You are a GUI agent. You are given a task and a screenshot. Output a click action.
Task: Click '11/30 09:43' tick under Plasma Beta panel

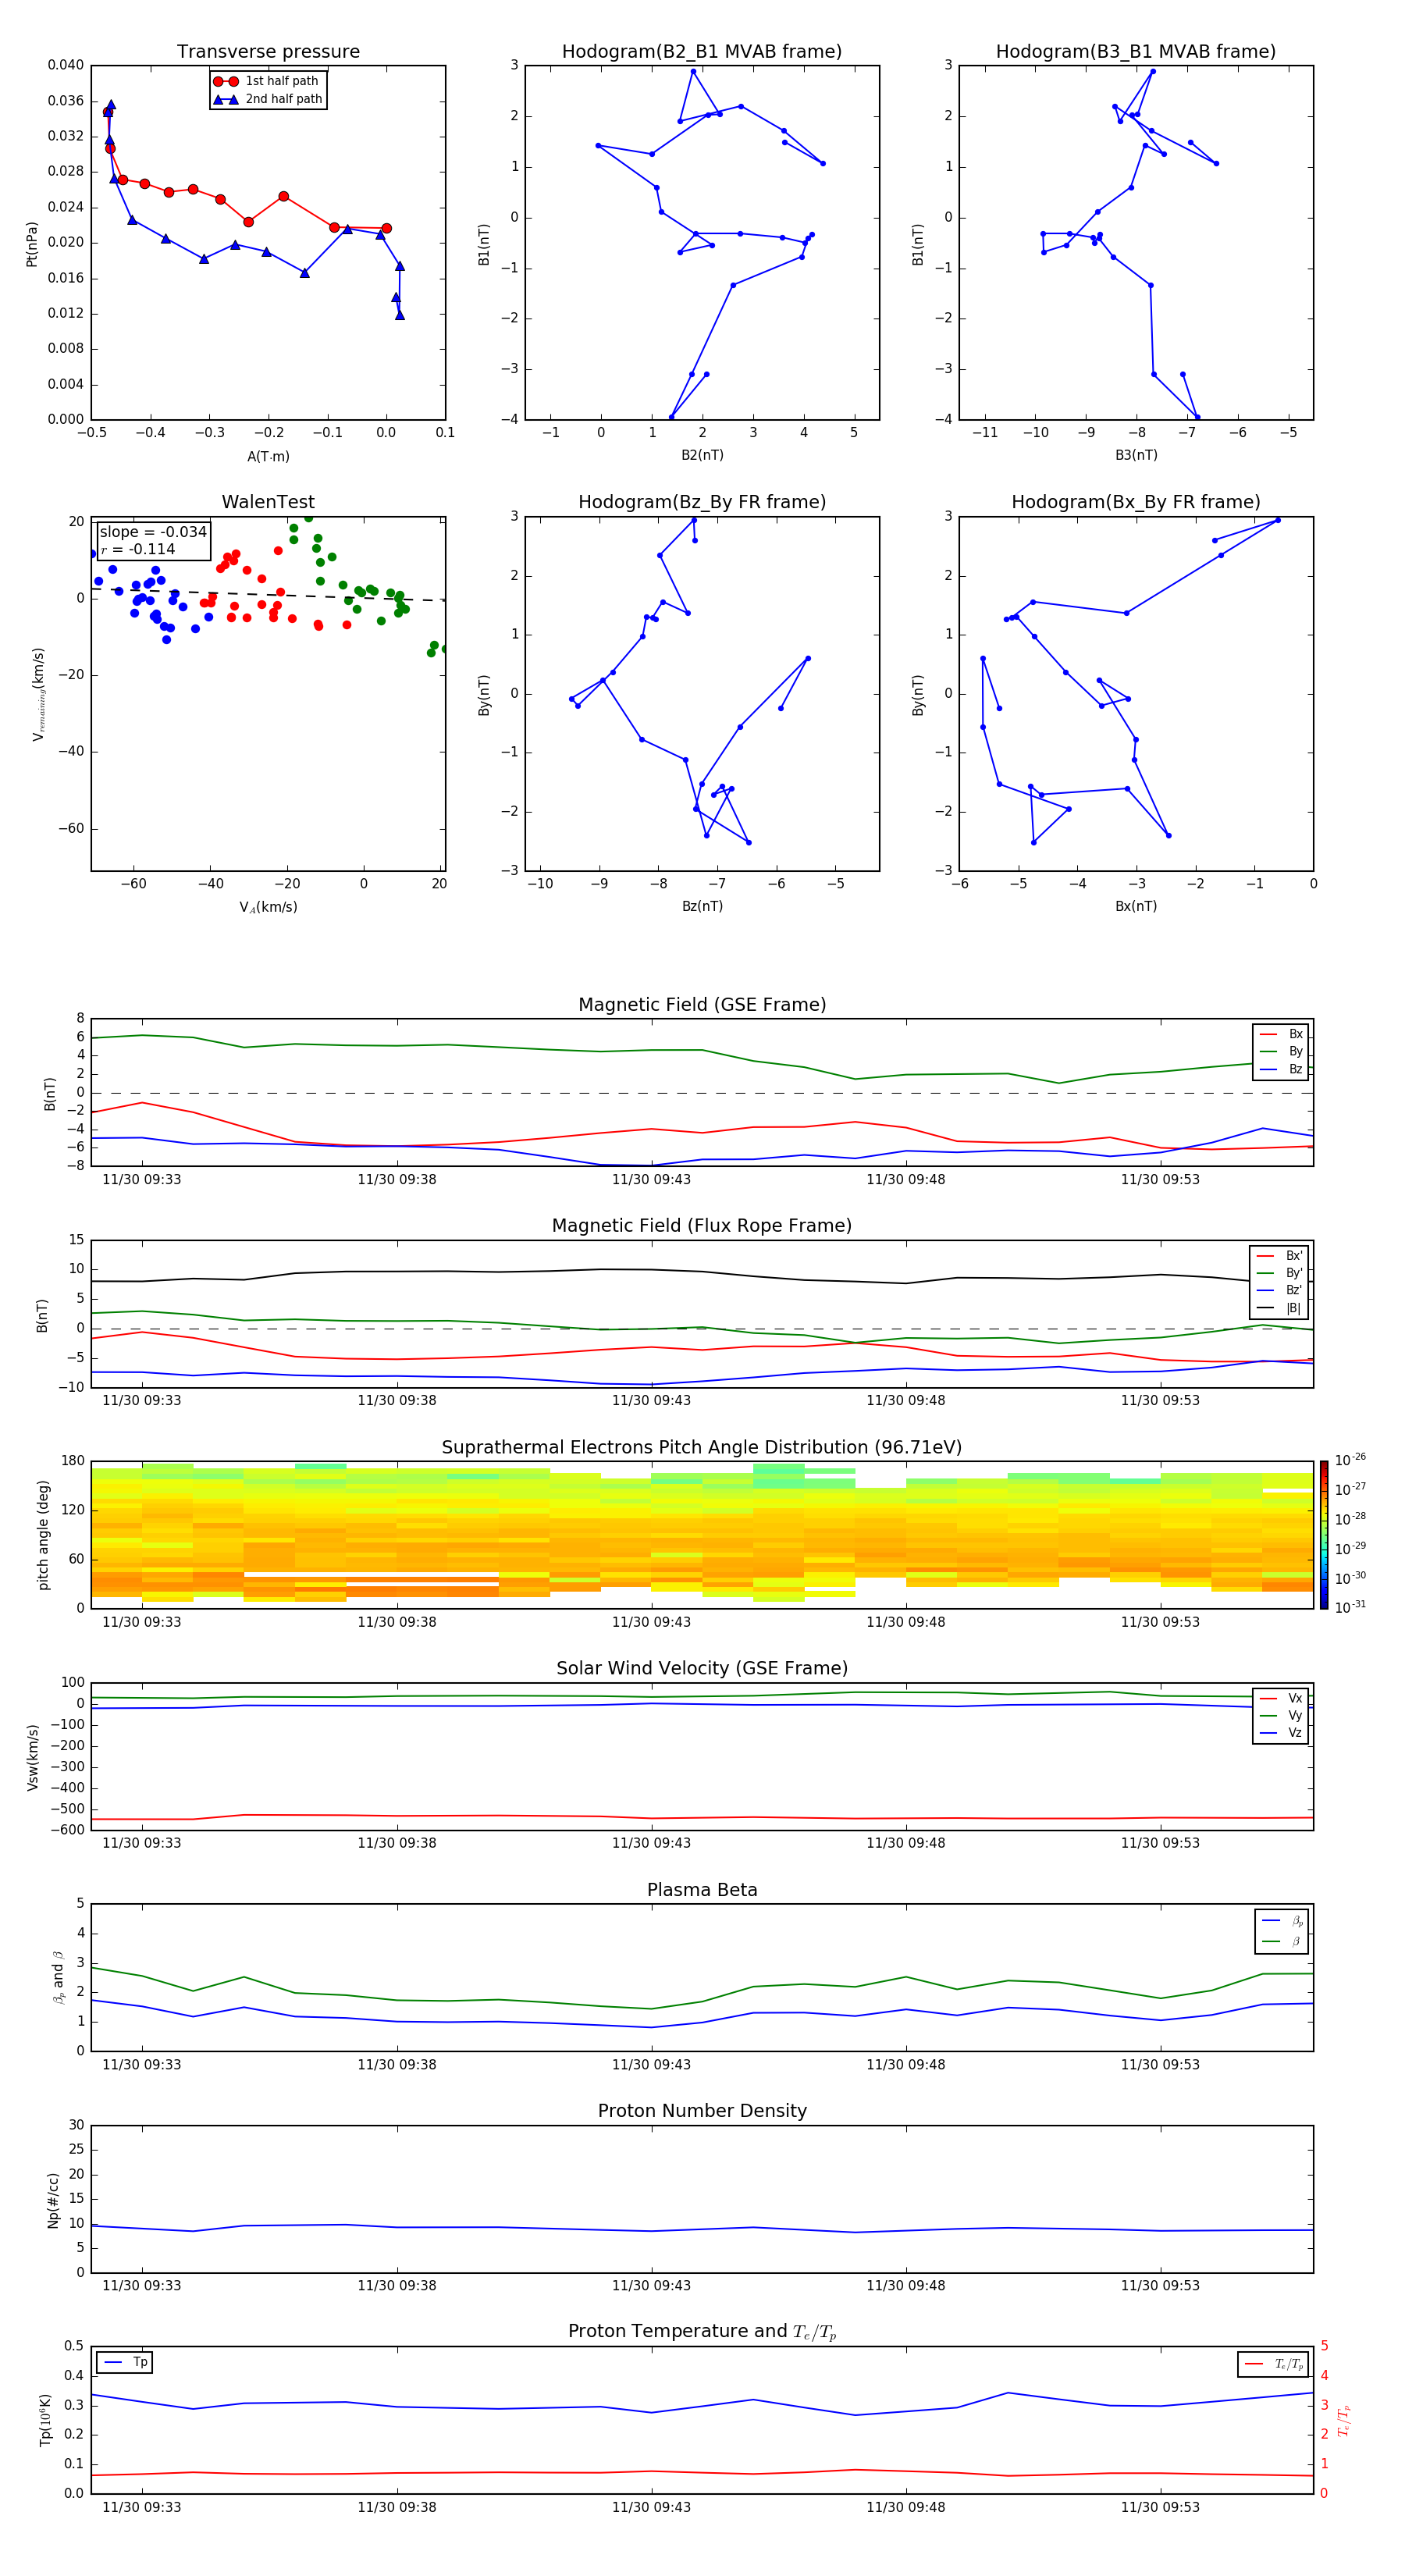pyautogui.click(x=651, y=2065)
